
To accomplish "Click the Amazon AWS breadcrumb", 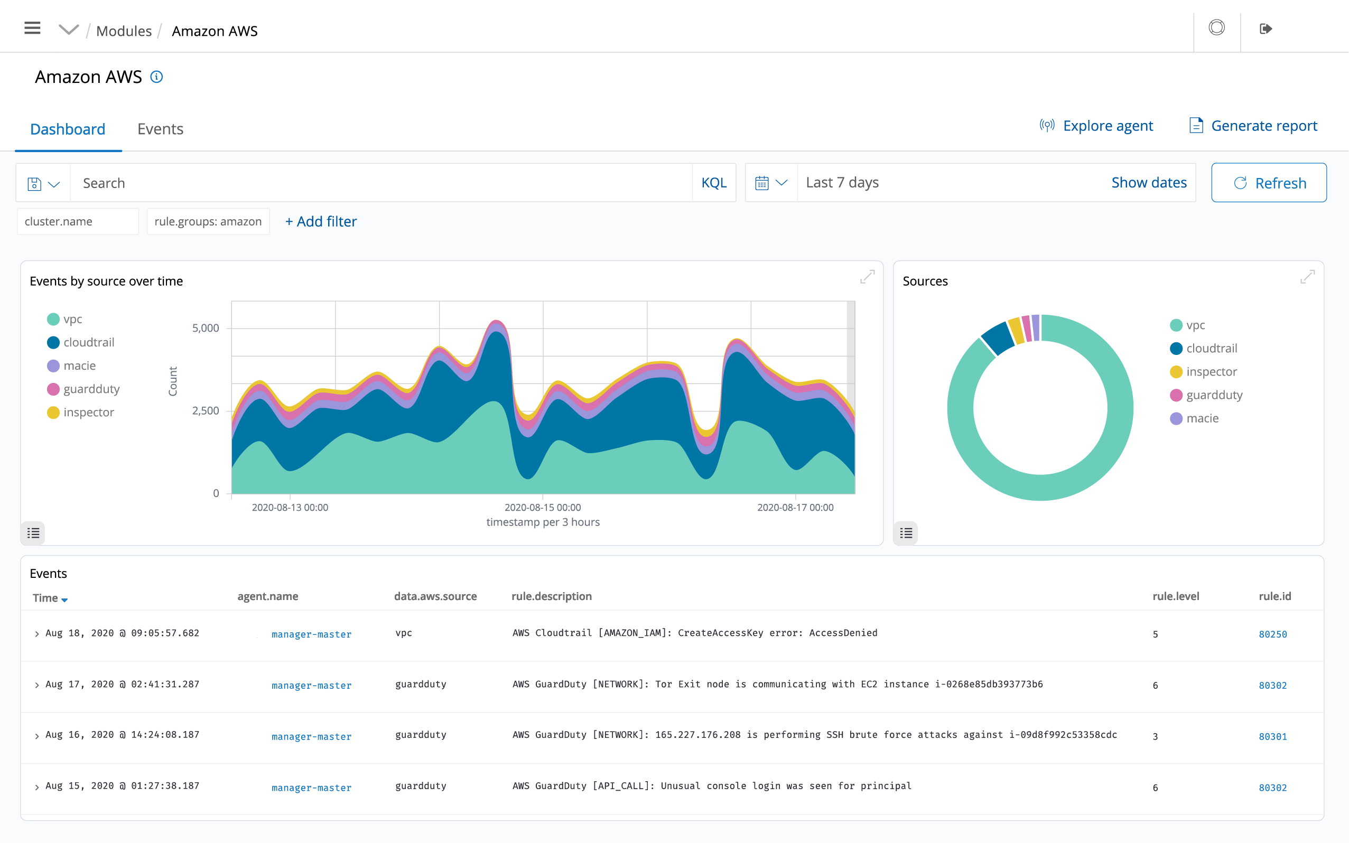I will (x=215, y=31).
